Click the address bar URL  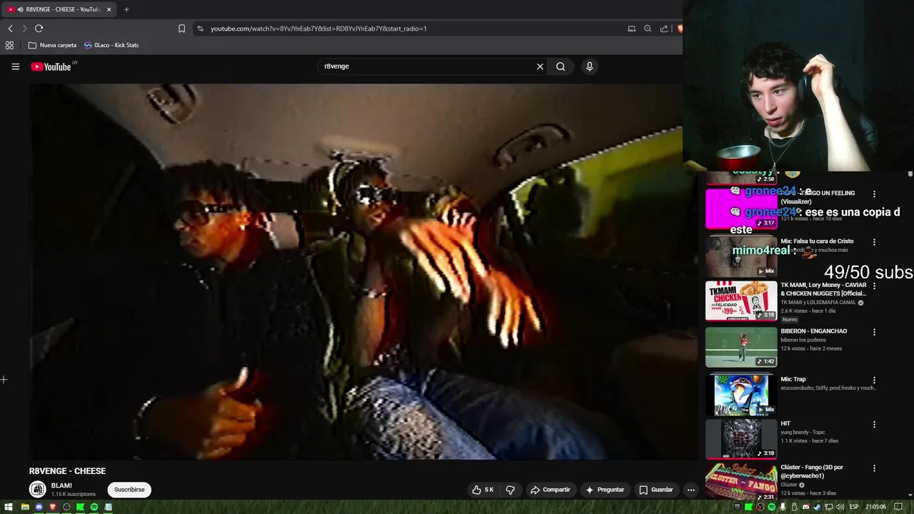(318, 29)
